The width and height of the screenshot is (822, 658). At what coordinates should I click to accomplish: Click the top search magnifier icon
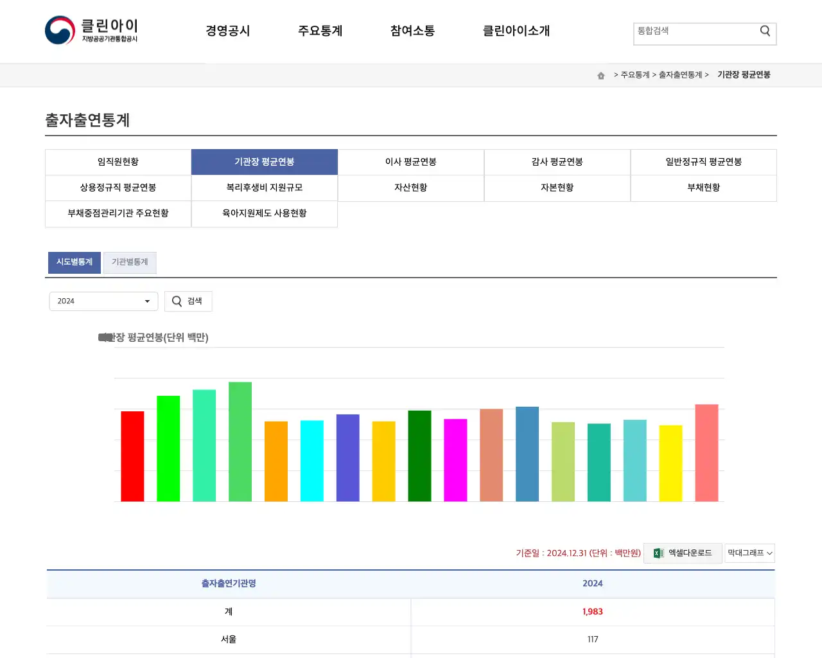coord(764,30)
